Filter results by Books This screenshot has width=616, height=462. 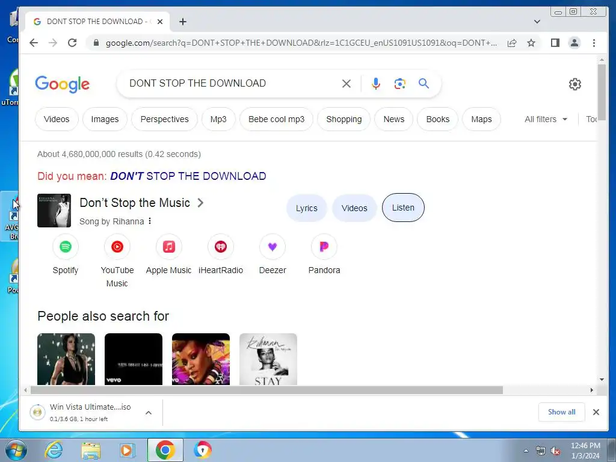click(x=438, y=119)
